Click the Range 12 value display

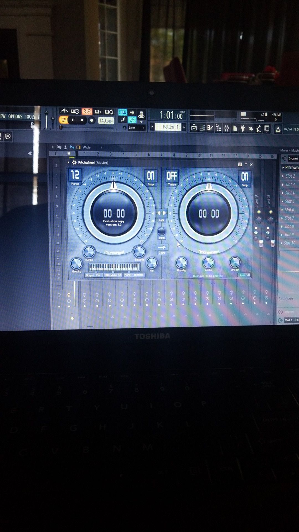pos(75,175)
